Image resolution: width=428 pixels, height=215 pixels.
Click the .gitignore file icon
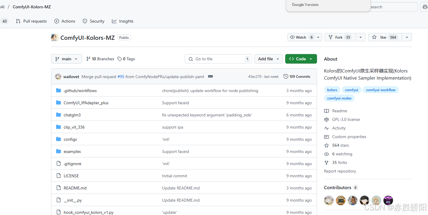tap(58, 164)
